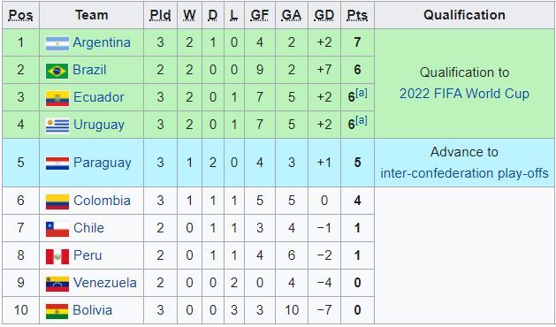Click the Pld column header
The height and width of the screenshot is (327, 556).
click(160, 15)
